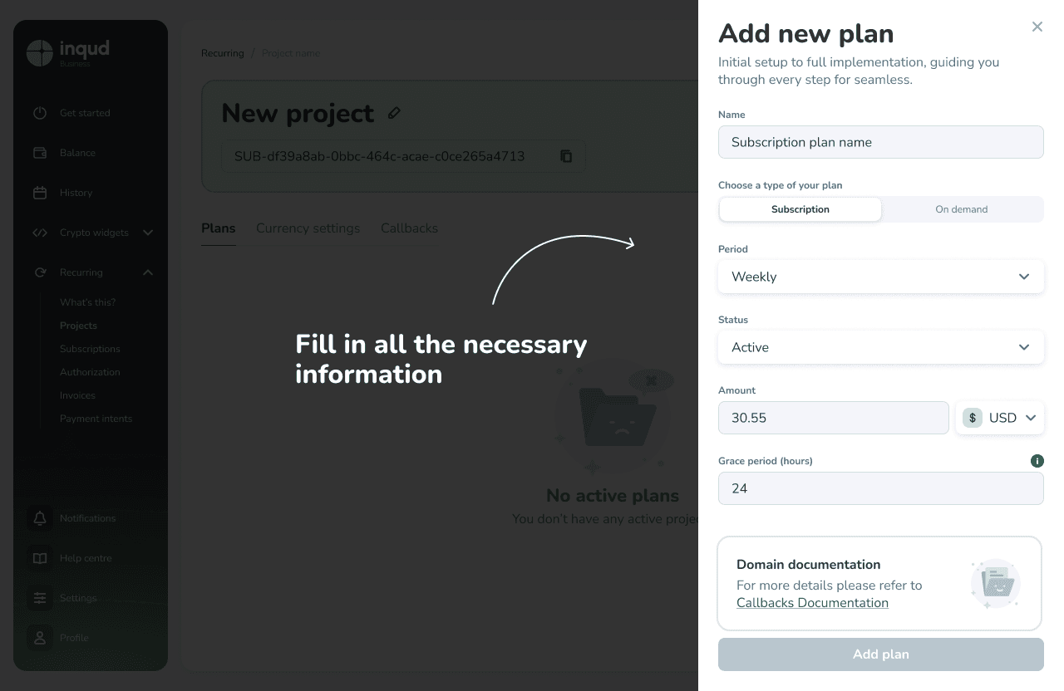This screenshot has height=691, width=1064.
Task: Open the Callbacks Documentation link
Action: [x=812, y=603]
